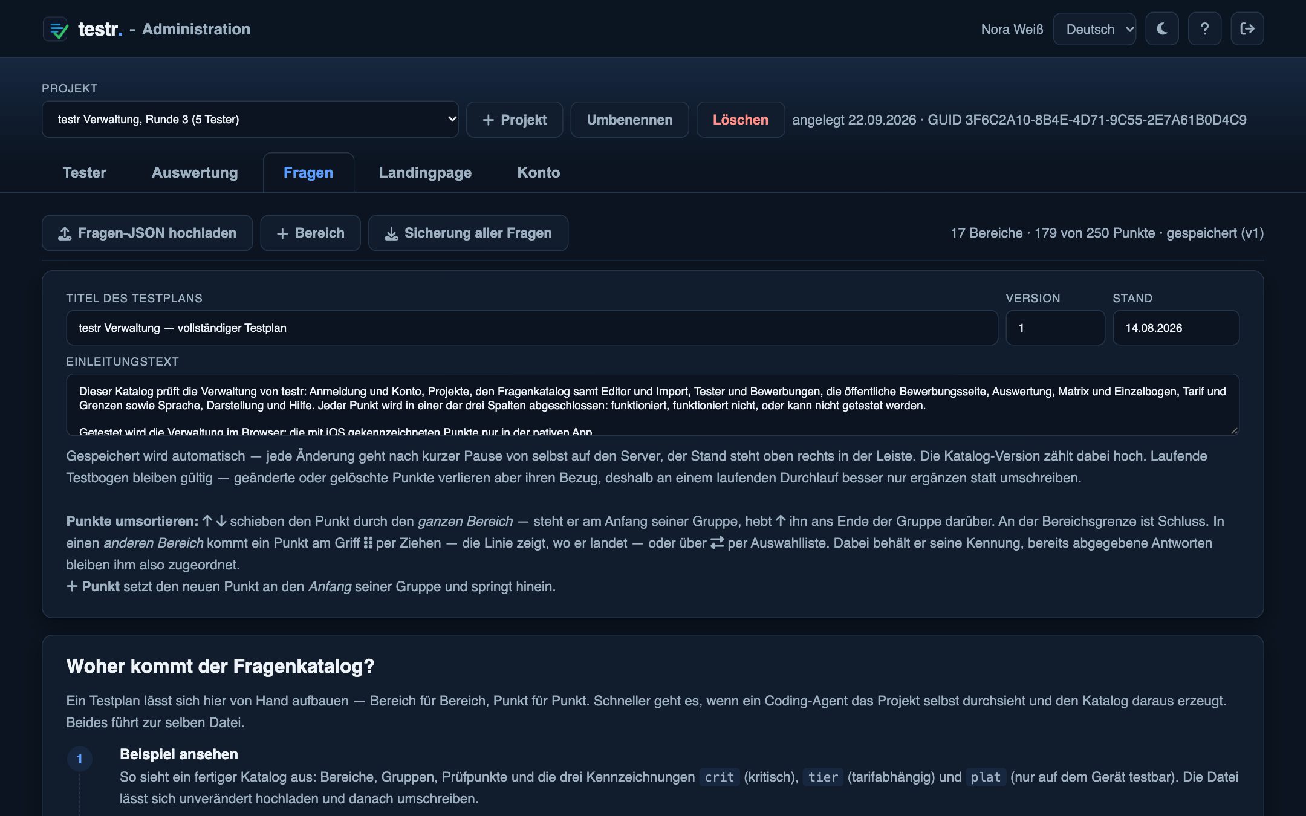Open the project selector dropdown
Image resolution: width=1306 pixels, height=816 pixels.
pos(250,119)
